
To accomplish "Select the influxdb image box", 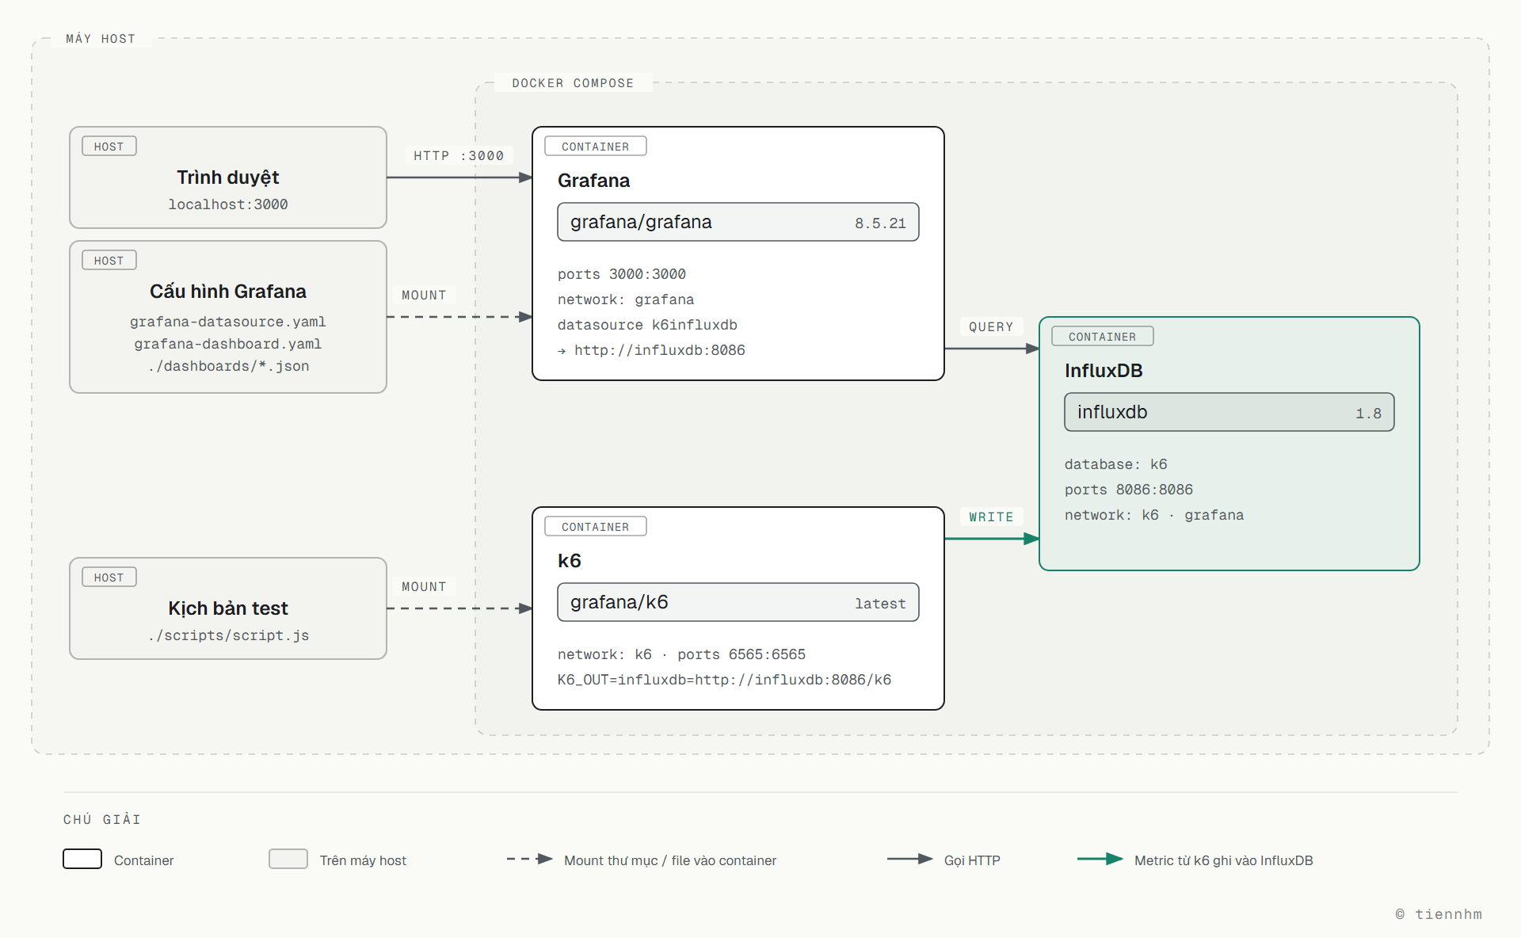I will coord(1229,412).
